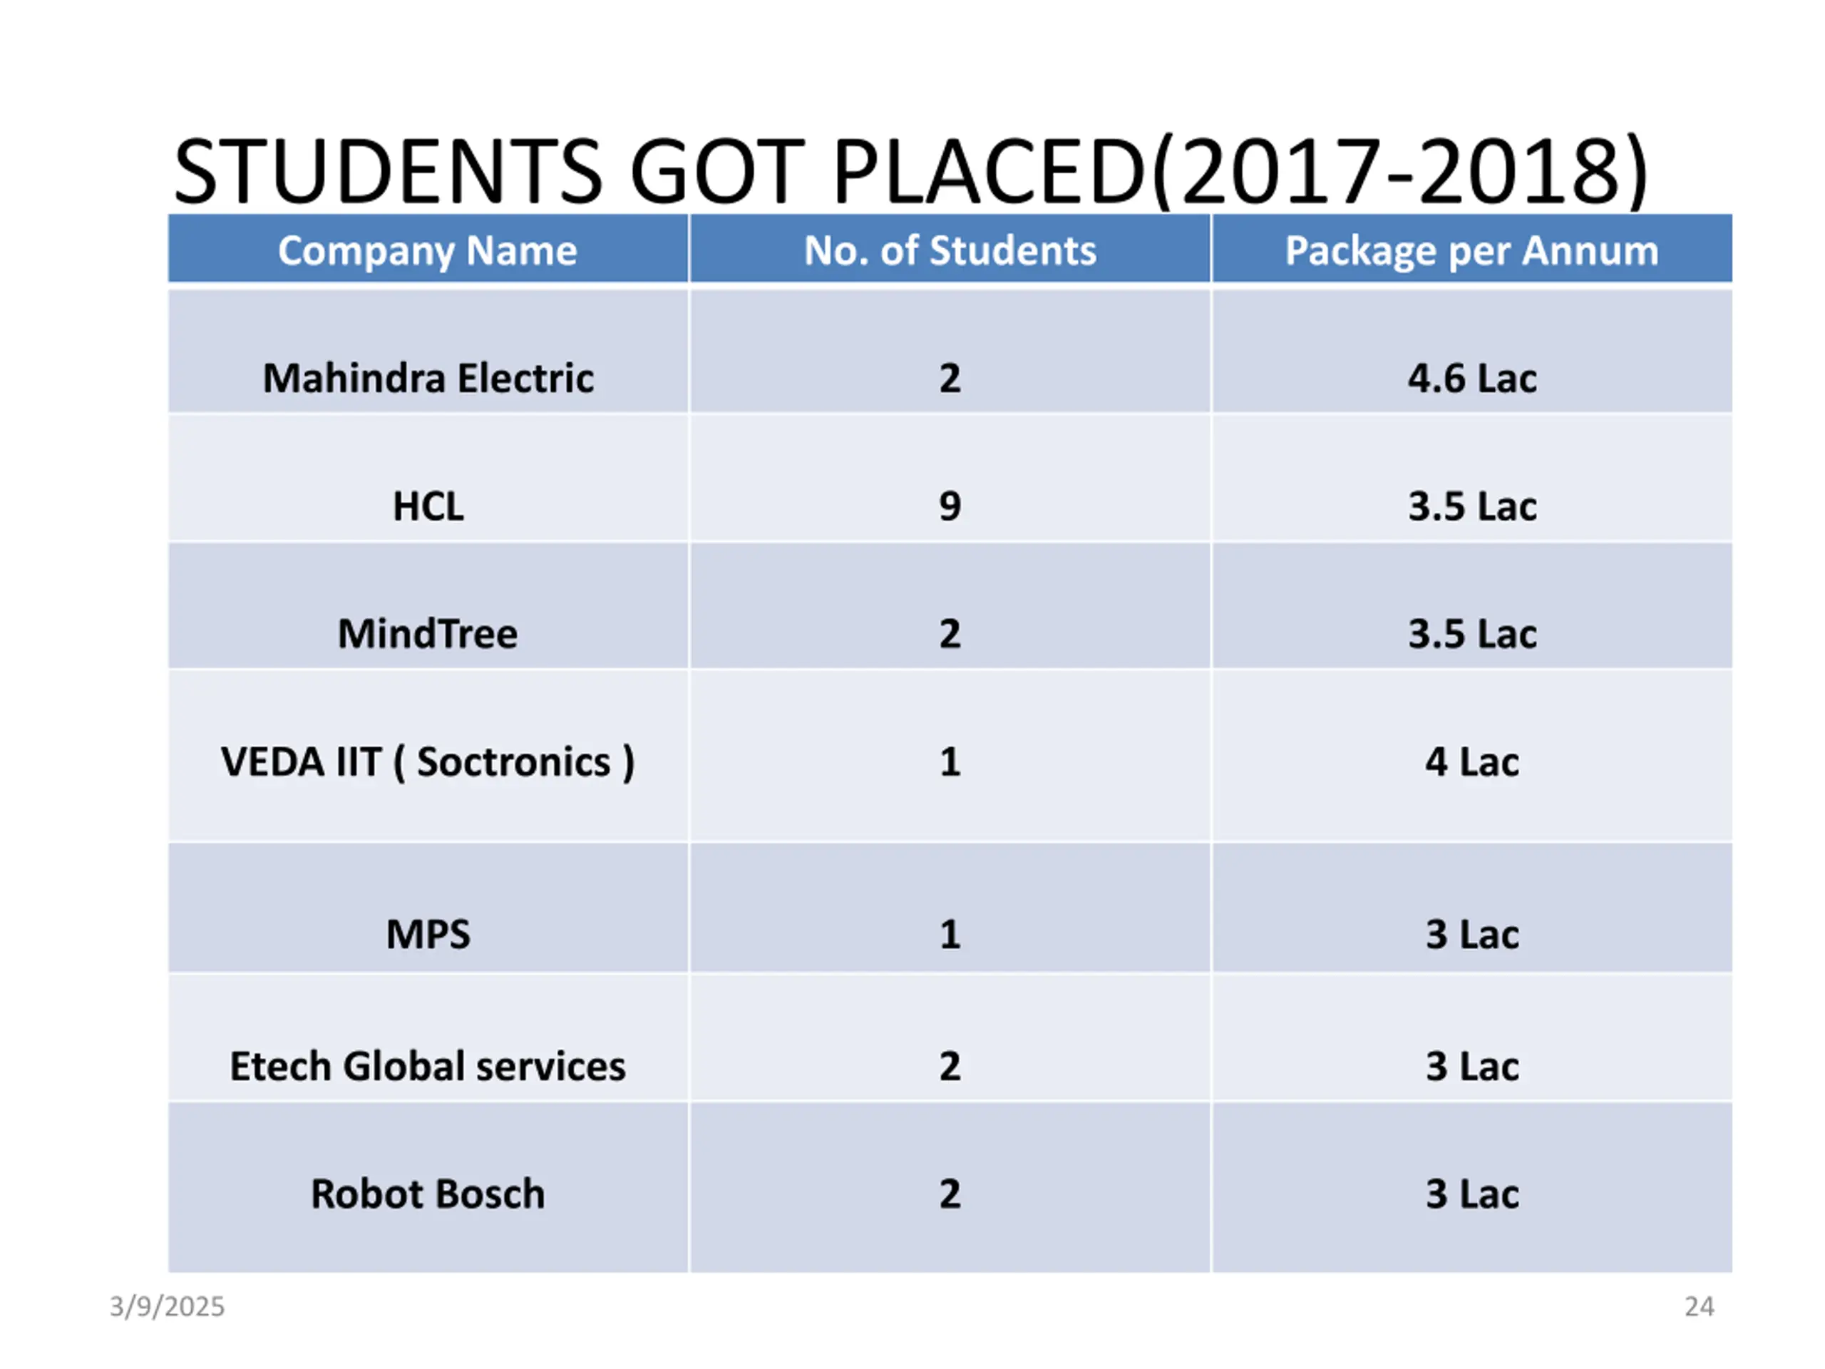
Task: Click MindTree's student count cell
Action: tap(950, 605)
